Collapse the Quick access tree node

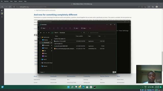[x=40, y=37]
